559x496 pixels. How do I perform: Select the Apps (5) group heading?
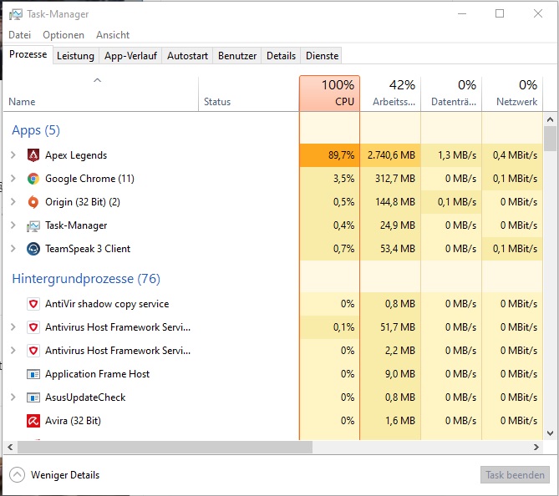(36, 130)
